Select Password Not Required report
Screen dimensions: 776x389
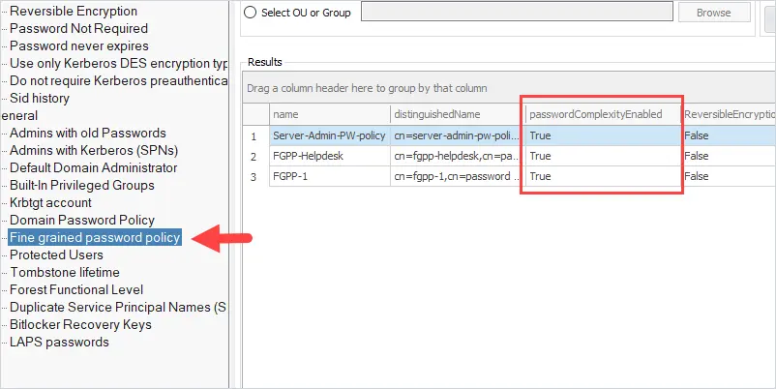pos(78,29)
